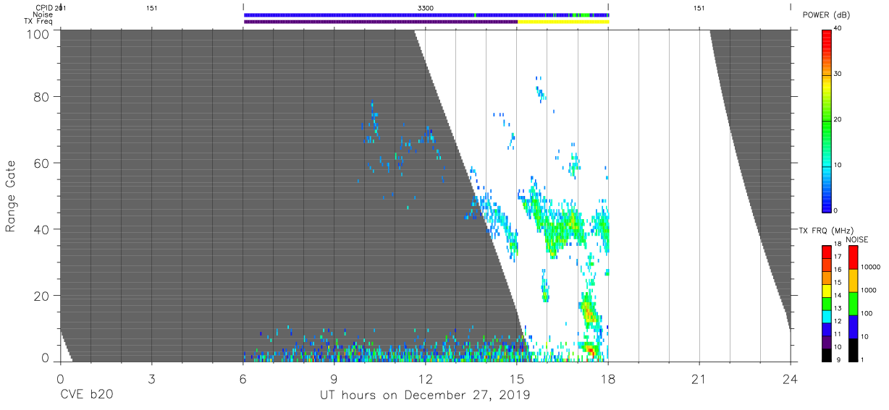Click the '80' tick on Range Gate axis
The image size is (889, 410).
point(41,96)
